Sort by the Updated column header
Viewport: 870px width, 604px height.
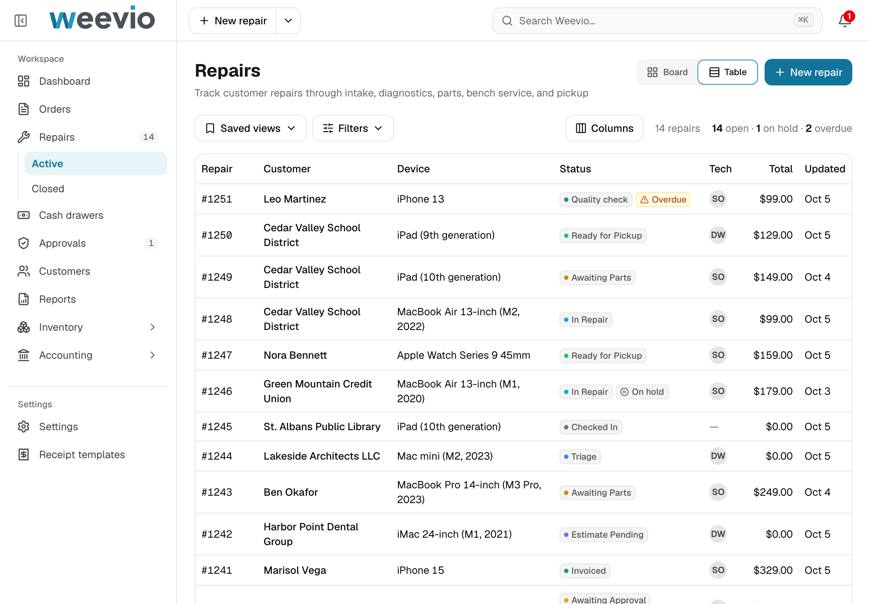(x=825, y=169)
